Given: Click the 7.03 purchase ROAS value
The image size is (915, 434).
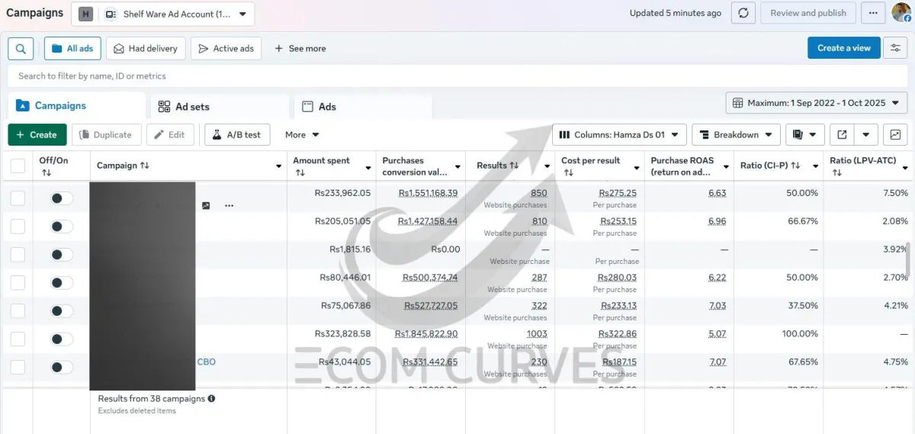Looking at the screenshot, I should click(718, 305).
